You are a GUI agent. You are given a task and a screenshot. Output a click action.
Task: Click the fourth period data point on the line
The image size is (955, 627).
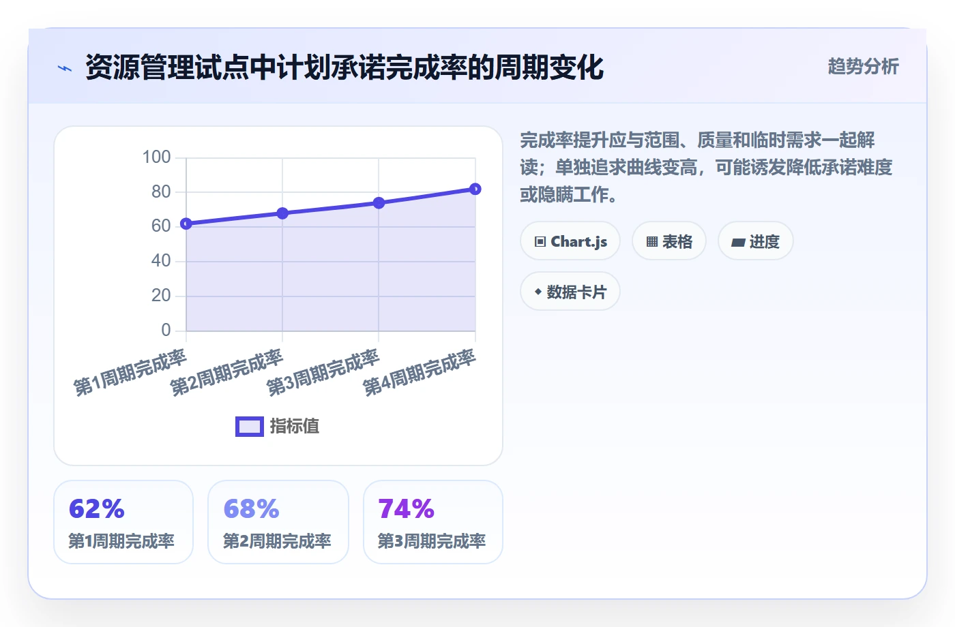point(475,189)
